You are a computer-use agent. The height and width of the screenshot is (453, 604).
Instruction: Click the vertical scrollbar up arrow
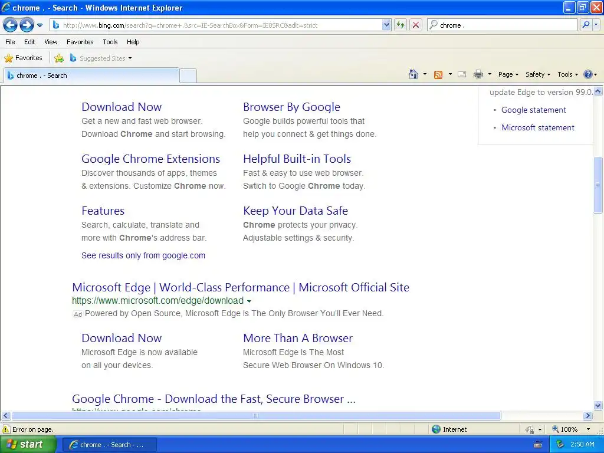598,91
